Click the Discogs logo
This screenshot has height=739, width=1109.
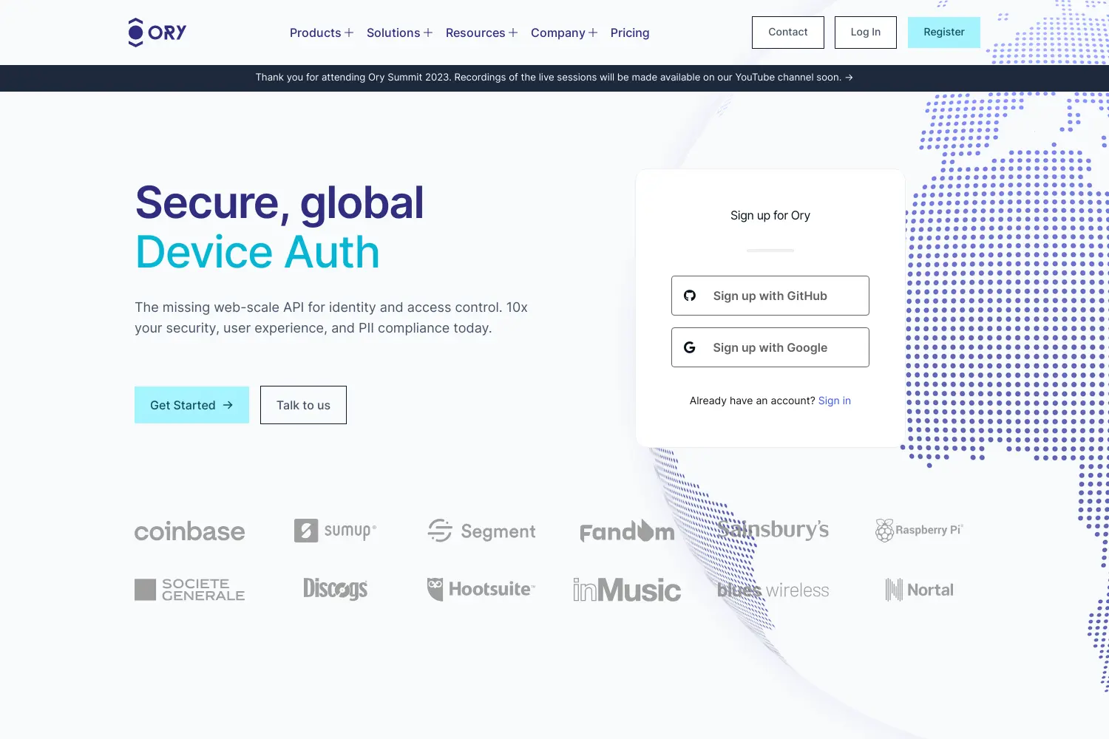[x=335, y=589]
